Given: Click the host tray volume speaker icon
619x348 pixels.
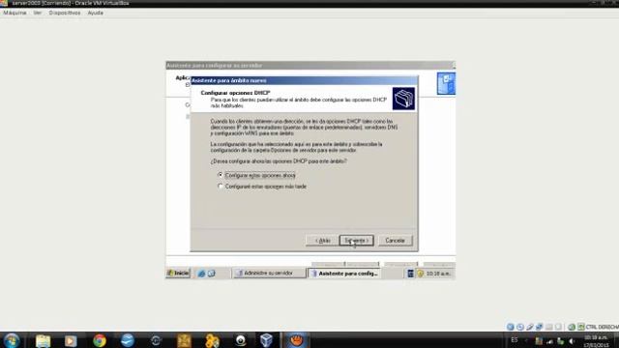Looking at the screenshot, I should click(572, 341).
